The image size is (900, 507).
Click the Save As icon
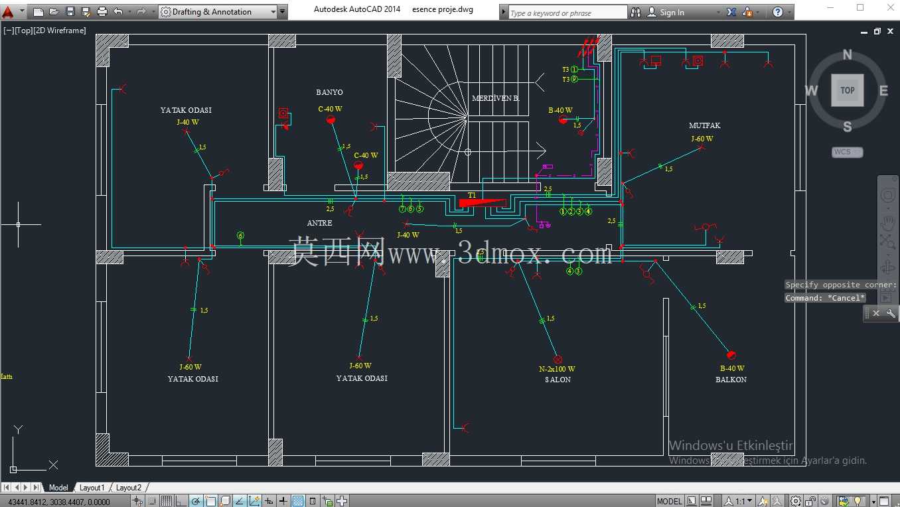coord(86,12)
